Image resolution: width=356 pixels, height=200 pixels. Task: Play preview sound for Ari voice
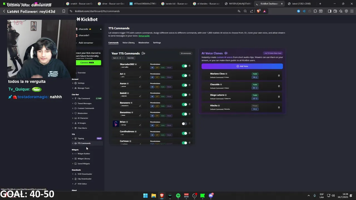(x=125, y=74)
